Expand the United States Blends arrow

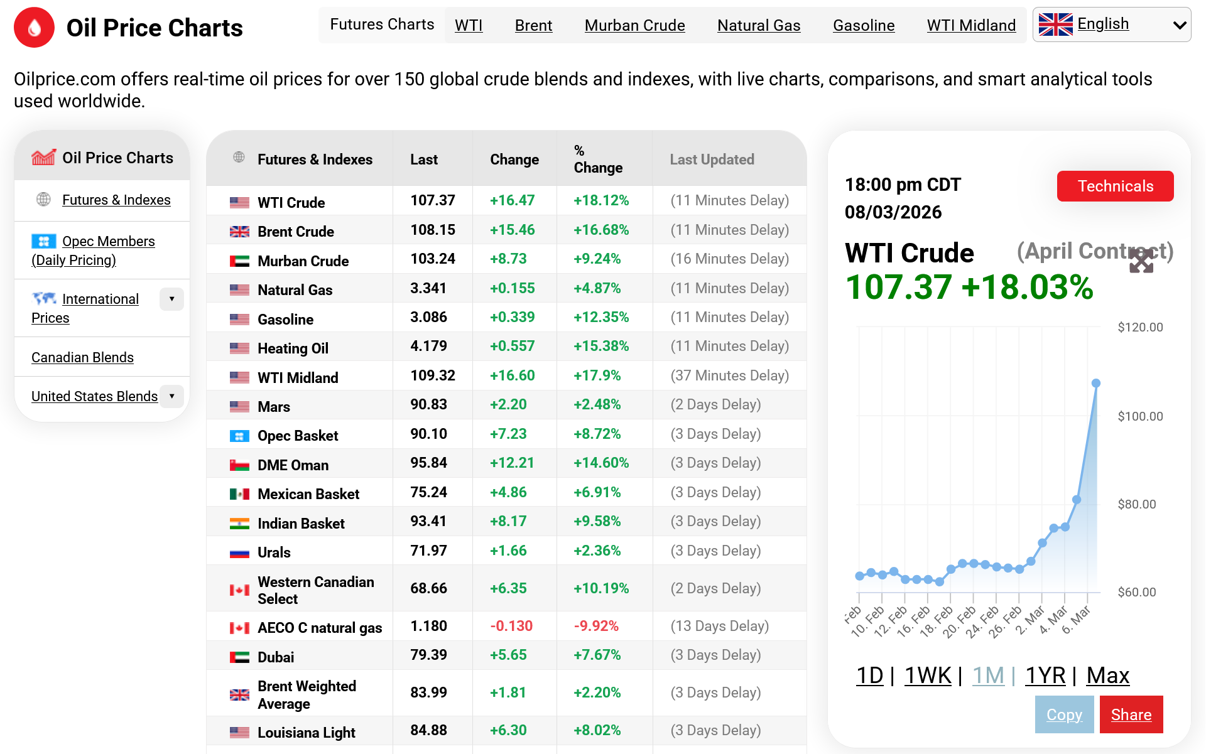click(x=171, y=396)
